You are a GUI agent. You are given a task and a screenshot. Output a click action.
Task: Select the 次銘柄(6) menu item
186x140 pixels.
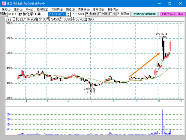point(57,9)
